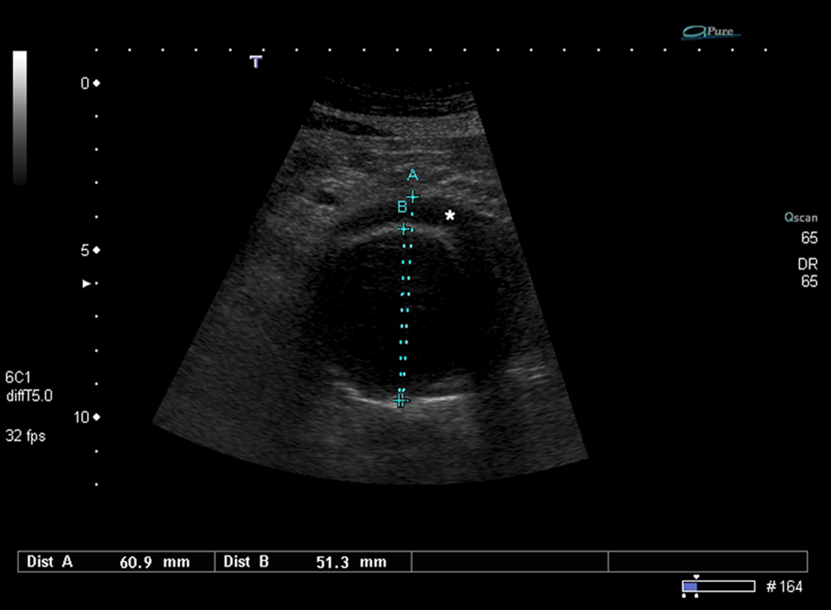Toggle the asterisk annotation marker
Viewport: 831px width, 610px height.
click(449, 215)
